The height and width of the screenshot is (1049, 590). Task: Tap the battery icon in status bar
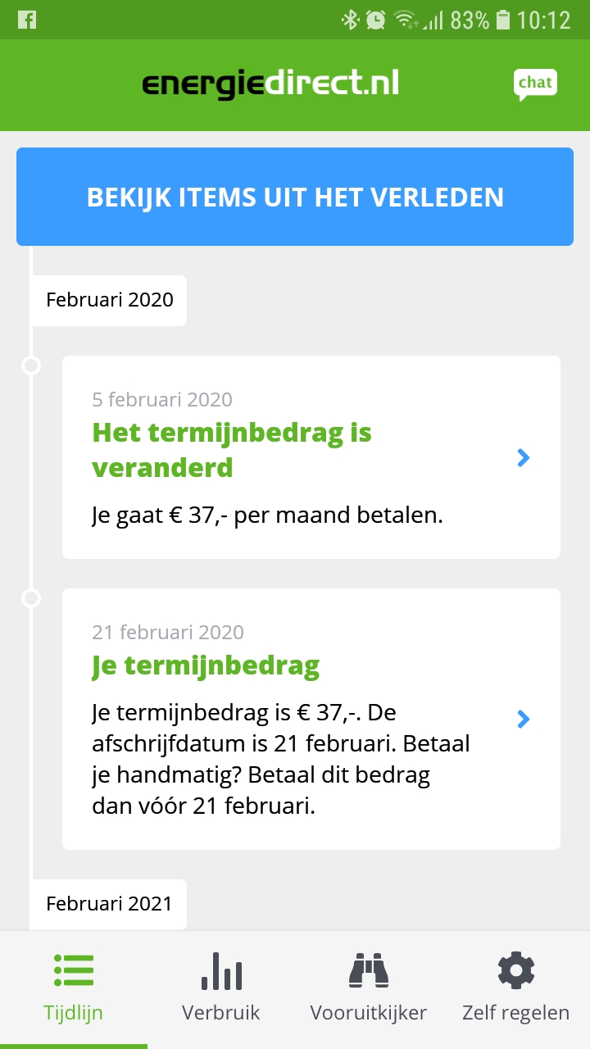[503, 20]
